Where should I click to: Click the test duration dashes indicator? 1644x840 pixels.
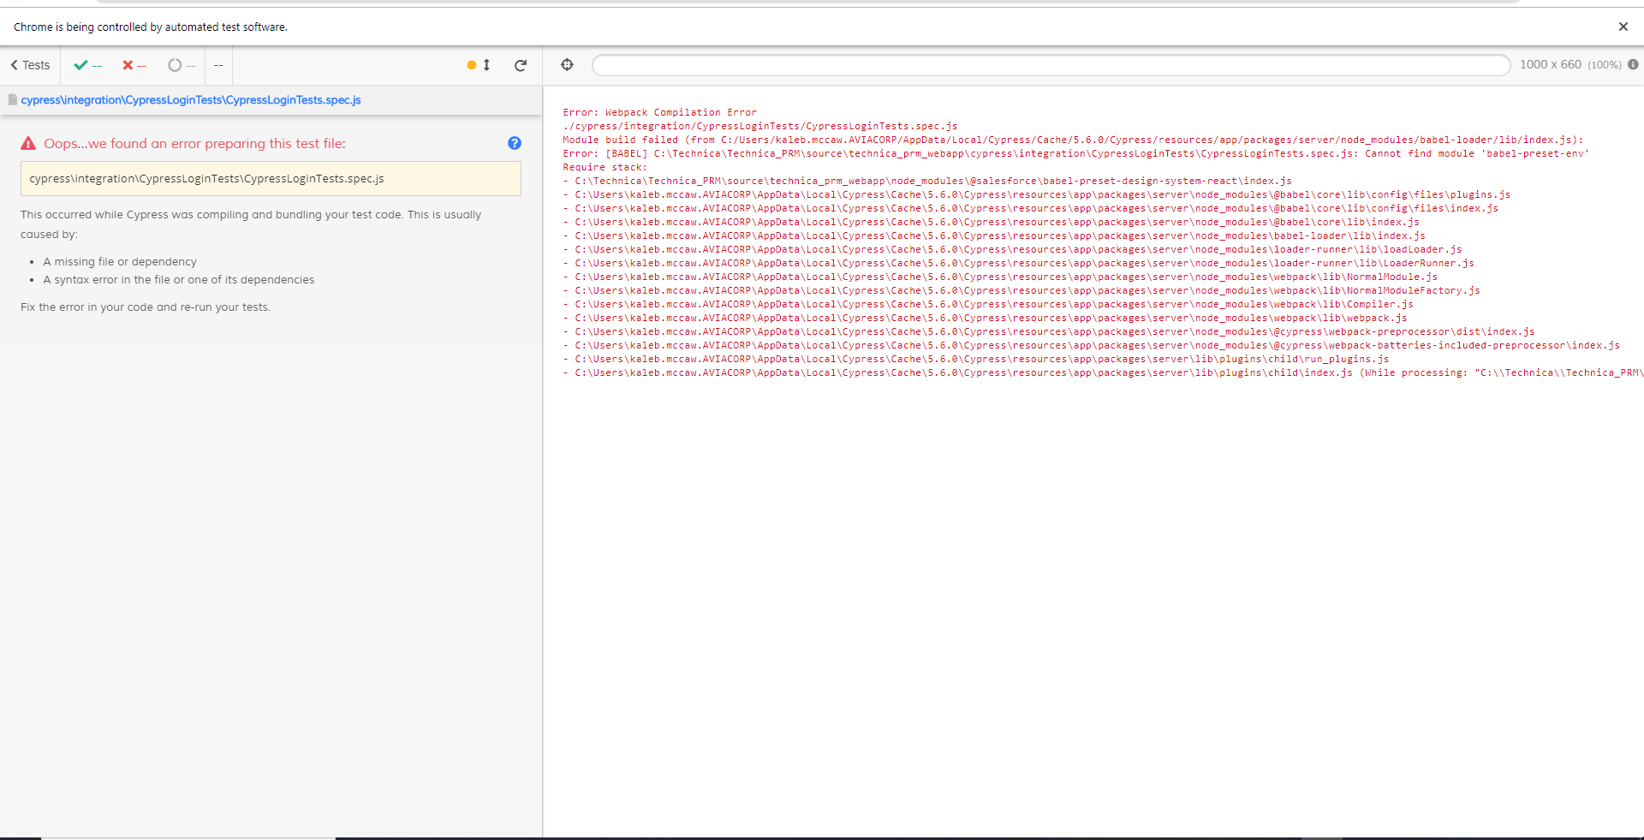[x=218, y=65]
